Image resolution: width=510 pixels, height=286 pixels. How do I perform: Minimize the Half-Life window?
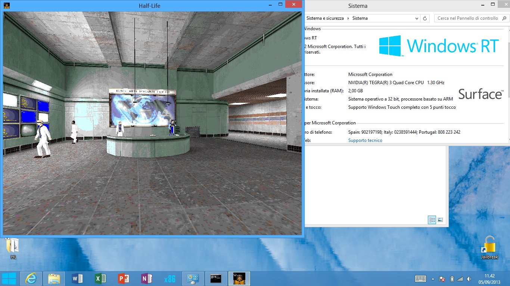pos(271,4)
